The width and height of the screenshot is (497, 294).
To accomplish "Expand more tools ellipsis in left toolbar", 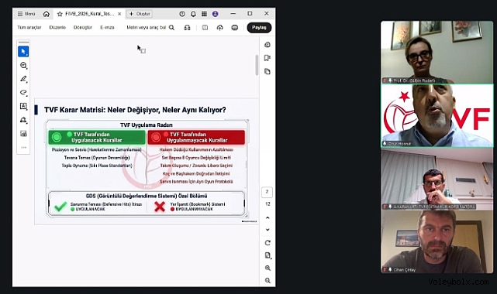I will coord(23,147).
